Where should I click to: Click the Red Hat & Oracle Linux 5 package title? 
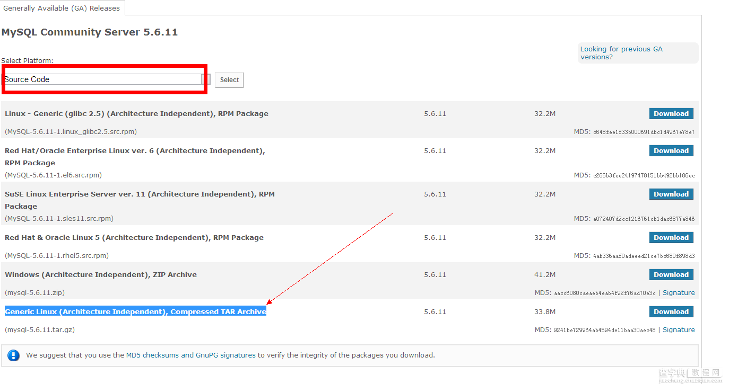134,238
